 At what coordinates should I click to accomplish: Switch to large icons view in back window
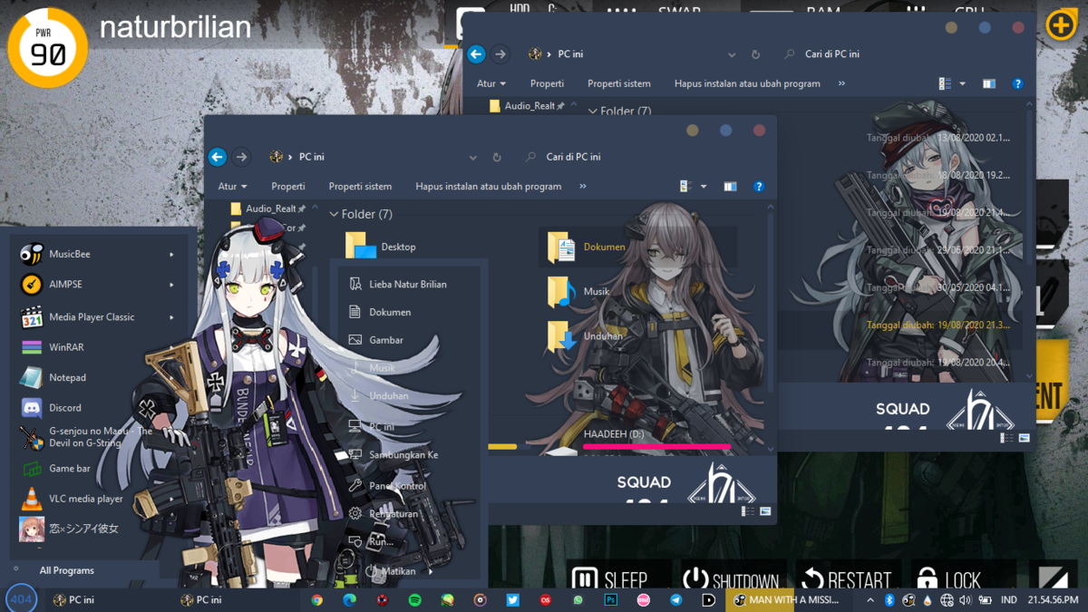(x=1025, y=438)
